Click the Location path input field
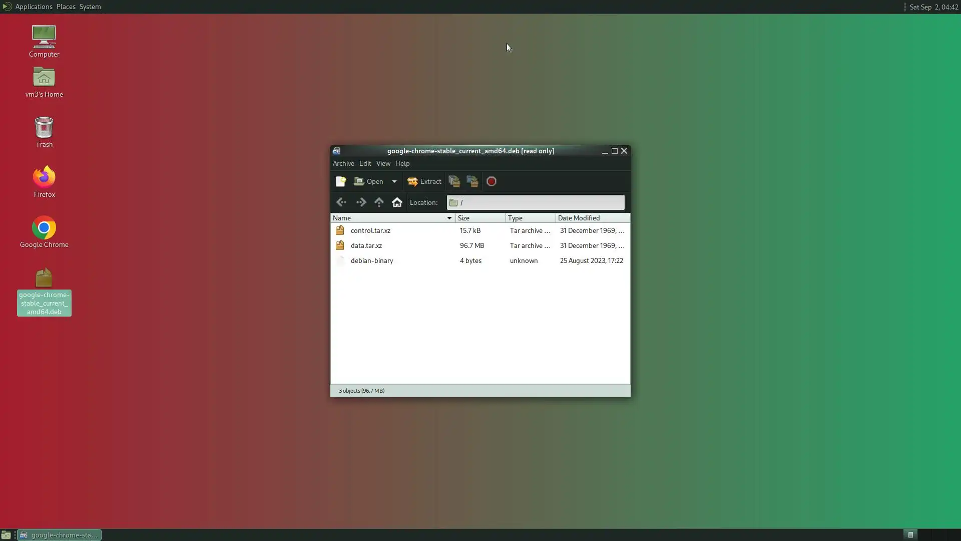Screen dimensions: 961x541 click(541, 202)
